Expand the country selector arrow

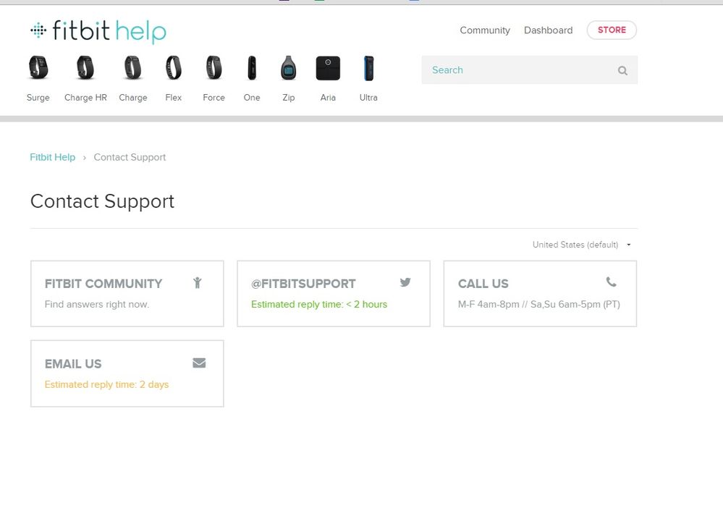pos(629,245)
